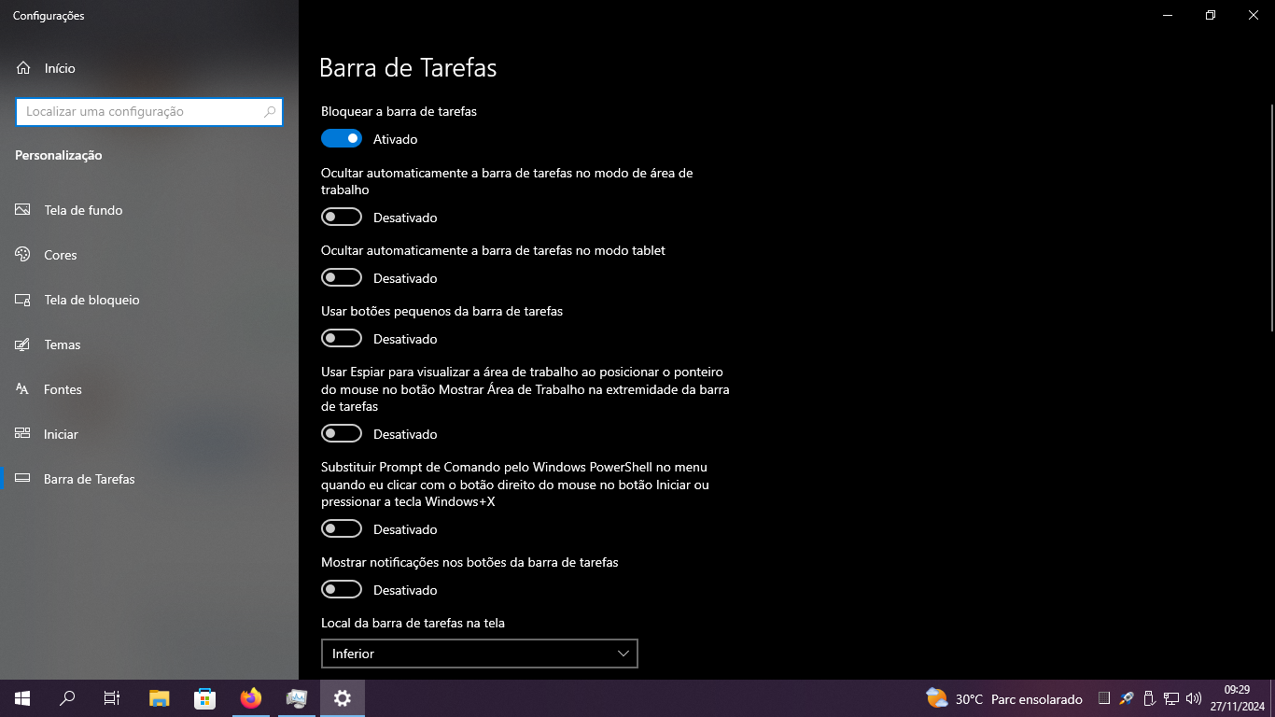Image resolution: width=1275 pixels, height=717 pixels.
Task: Enable Mostrar notificações nos botões toggle
Action: [x=342, y=589]
